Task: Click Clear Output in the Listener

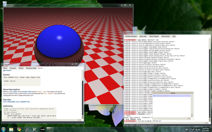Action: pyautogui.click(x=154, y=36)
